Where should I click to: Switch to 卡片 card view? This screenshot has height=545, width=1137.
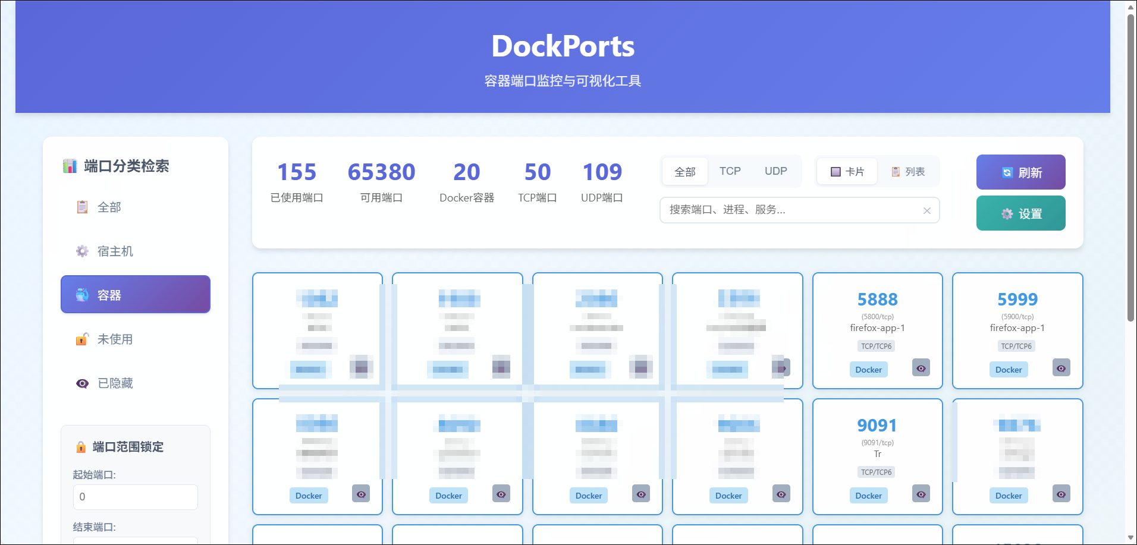click(x=847, y=172)
